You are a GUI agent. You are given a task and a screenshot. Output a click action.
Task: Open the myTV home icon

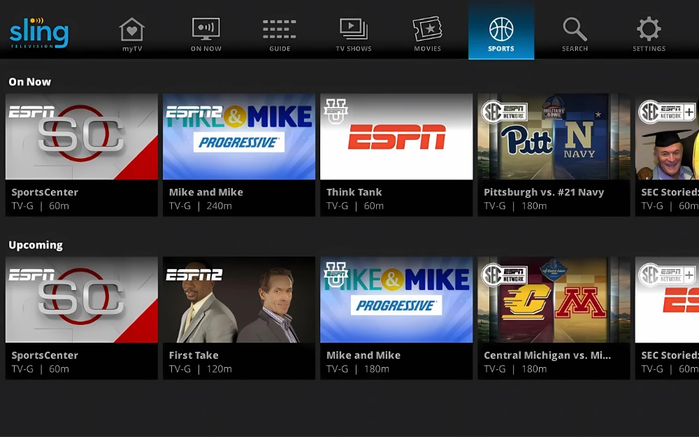tap(132, 29)
